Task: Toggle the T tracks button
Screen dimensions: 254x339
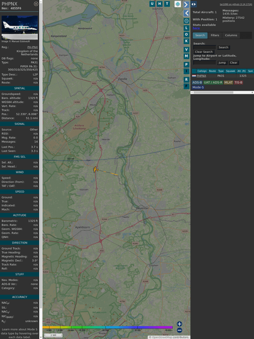Action: pos(167,4)
